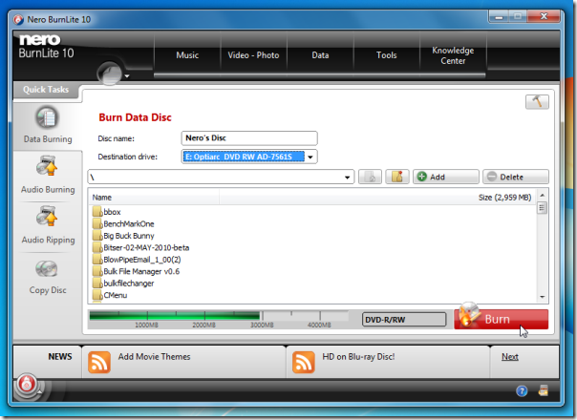Click the go up folder icon

(x=370, y=177)
